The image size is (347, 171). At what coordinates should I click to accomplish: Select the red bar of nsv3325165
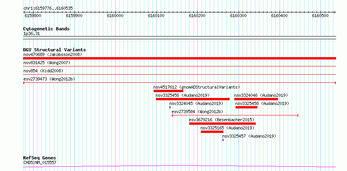tap(212, 132)
